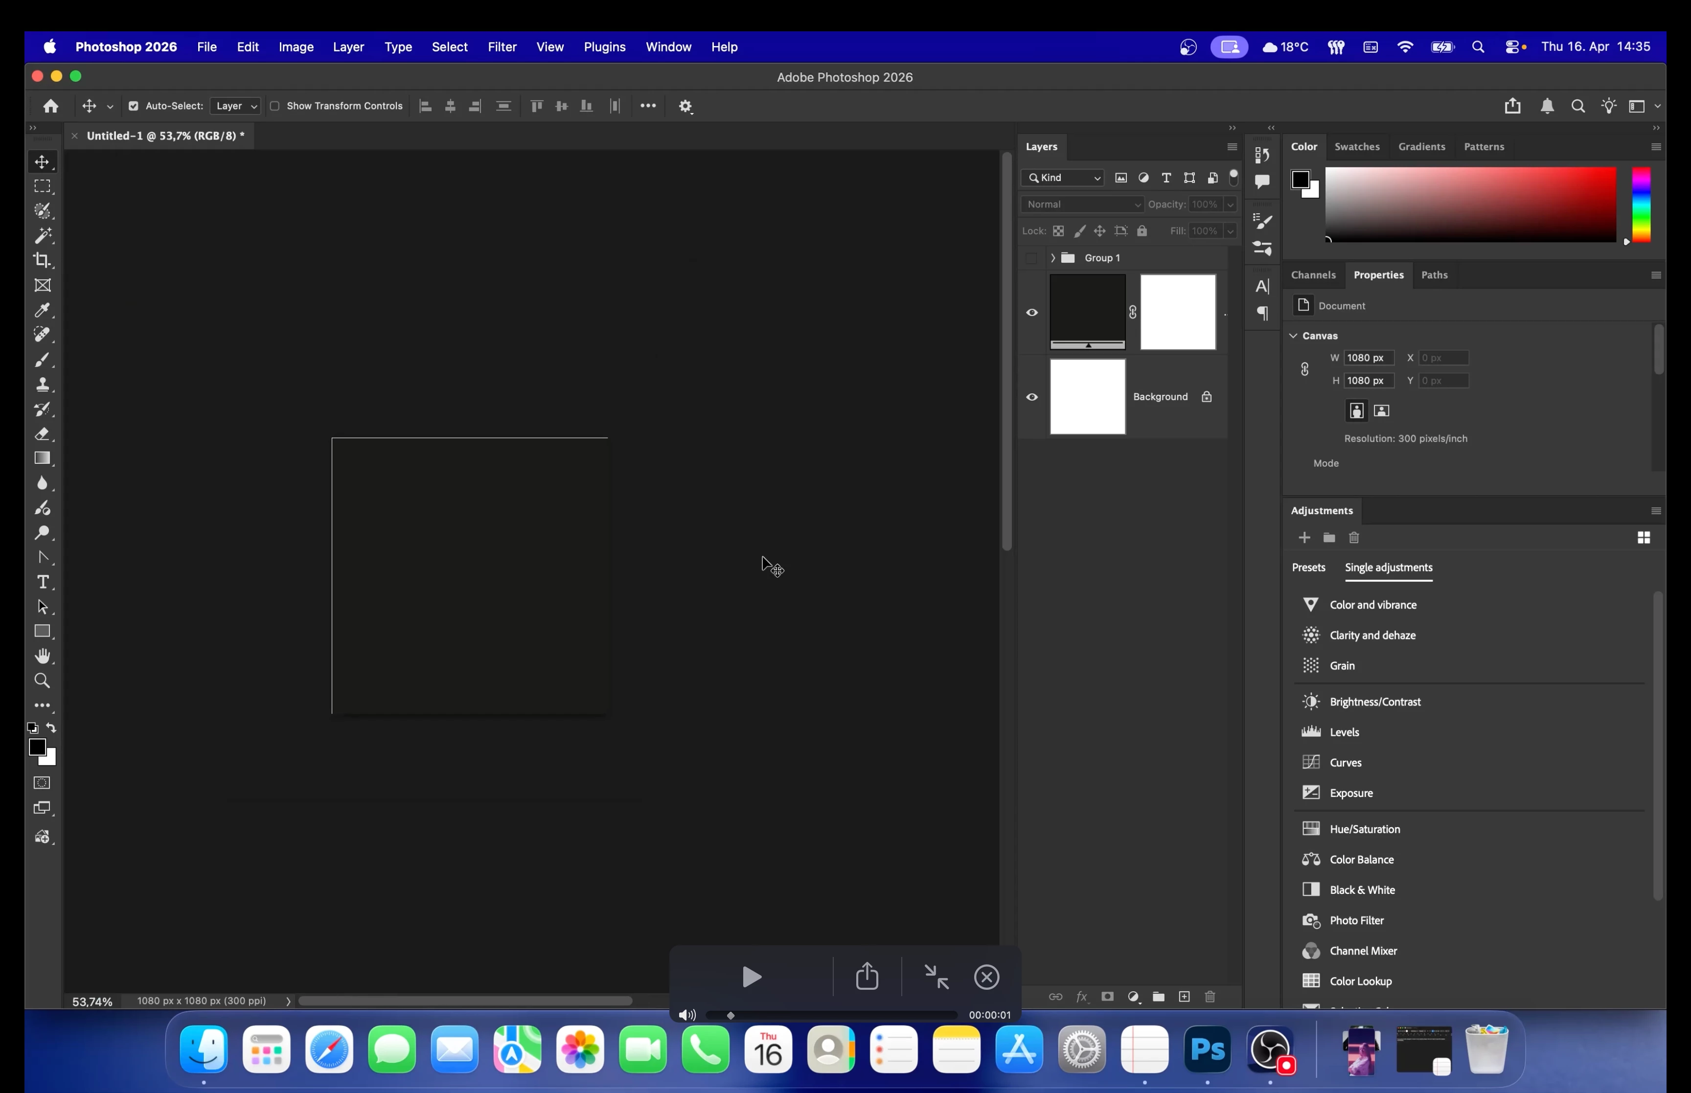Select the Gradient tool
Image resolution: width=1691 pixels, height=1093 pixels.
(43, 458)
